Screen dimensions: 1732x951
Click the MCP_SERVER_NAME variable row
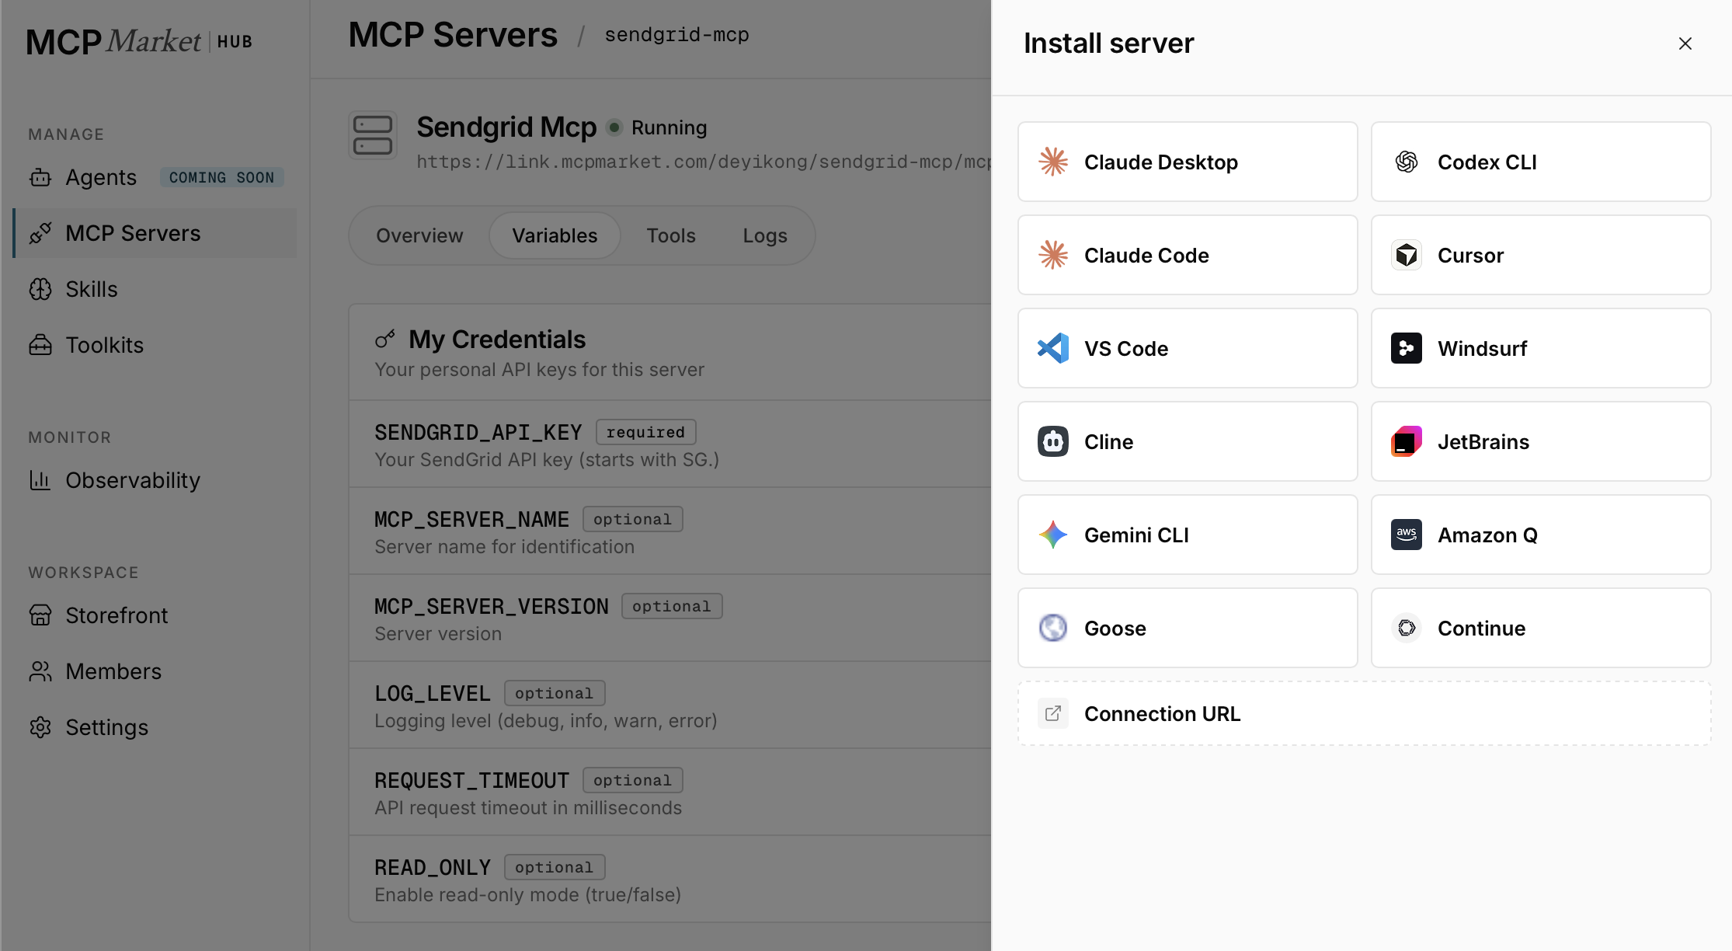pyautogui.click(x=670, y=531)
